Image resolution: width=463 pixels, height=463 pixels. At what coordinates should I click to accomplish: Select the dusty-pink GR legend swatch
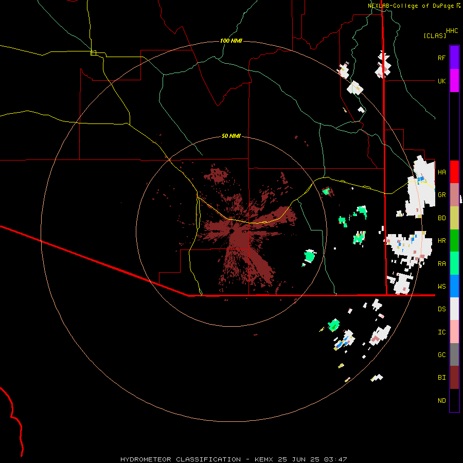tap(454, 195)
